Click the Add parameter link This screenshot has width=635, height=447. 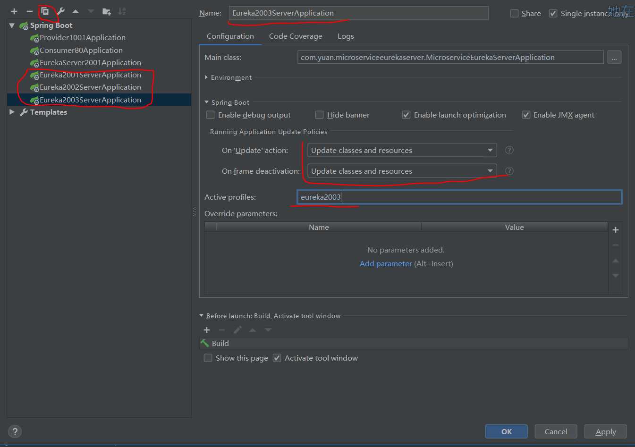coord(386,263)
